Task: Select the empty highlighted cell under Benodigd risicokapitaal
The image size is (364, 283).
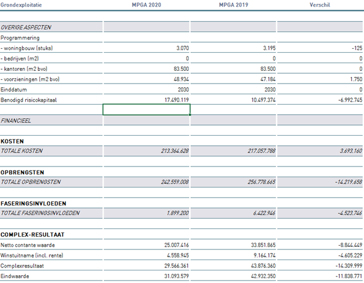Action: 147,109
